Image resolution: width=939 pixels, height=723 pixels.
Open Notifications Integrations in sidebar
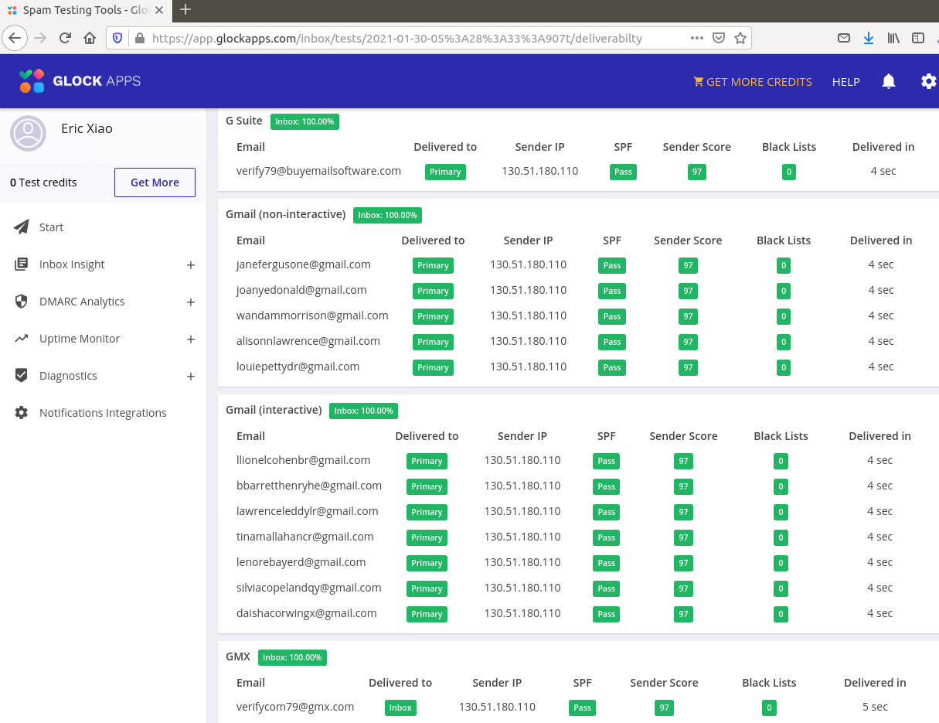[103, 413]
